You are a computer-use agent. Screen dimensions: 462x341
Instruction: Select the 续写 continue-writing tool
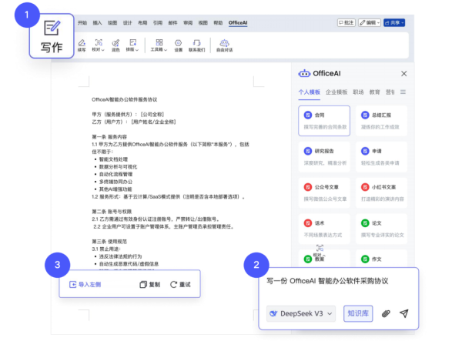[82, 45]
